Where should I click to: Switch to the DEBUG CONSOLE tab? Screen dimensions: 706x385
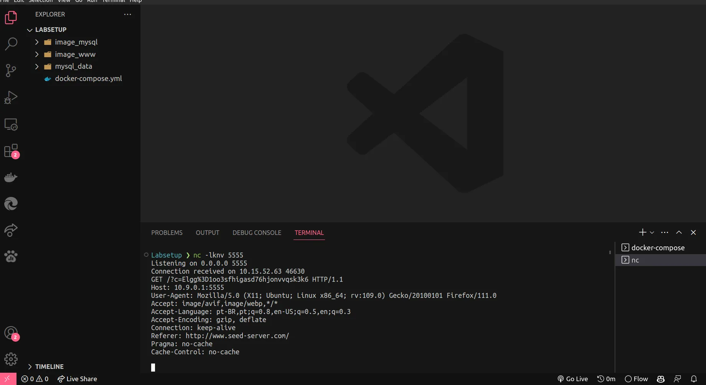click(257, 233)
